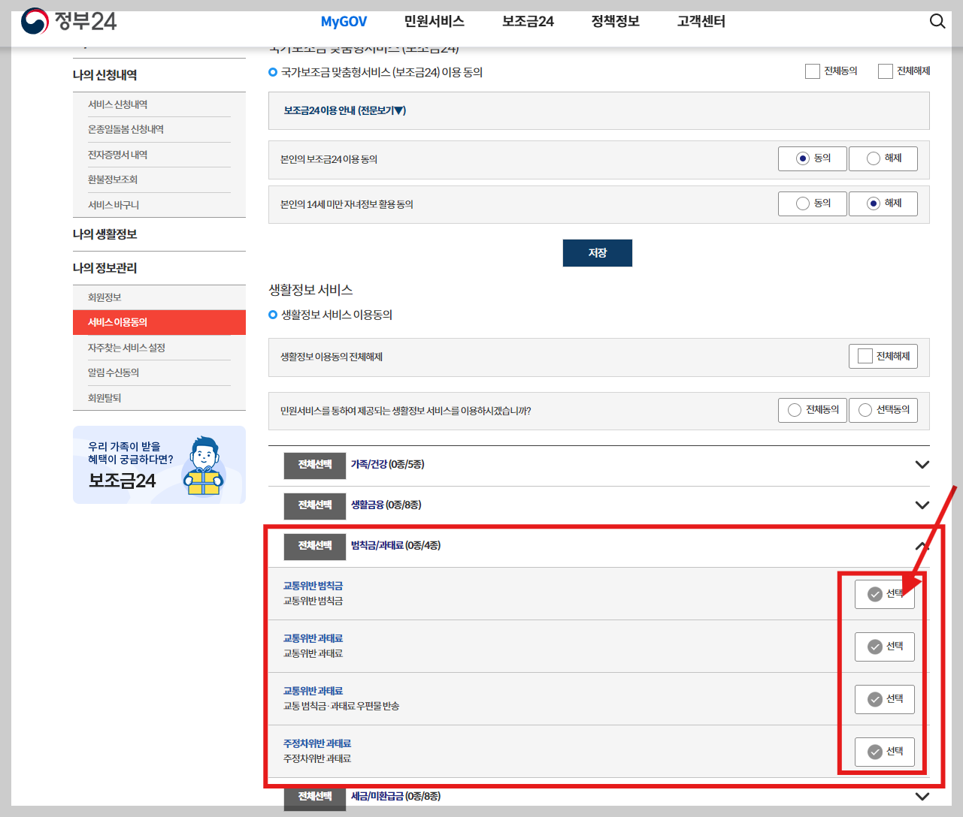Select 동의 for 본인의 보조금24 이용 동의
This screenshot has width=963, height=817.
coord(813,158)
